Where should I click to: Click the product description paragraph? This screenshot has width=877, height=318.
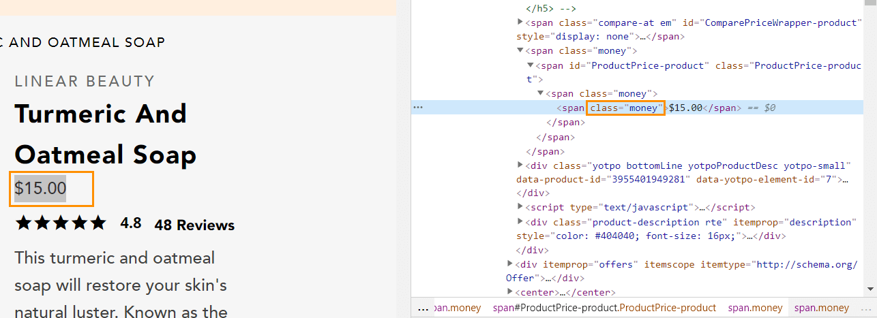(x=121, y=285)
